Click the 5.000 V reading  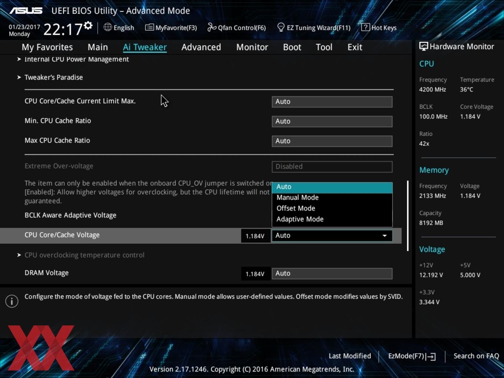[x=470, y=275]
